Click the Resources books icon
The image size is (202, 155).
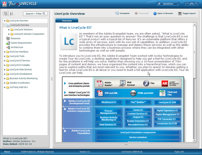click(x=8, y=39)
